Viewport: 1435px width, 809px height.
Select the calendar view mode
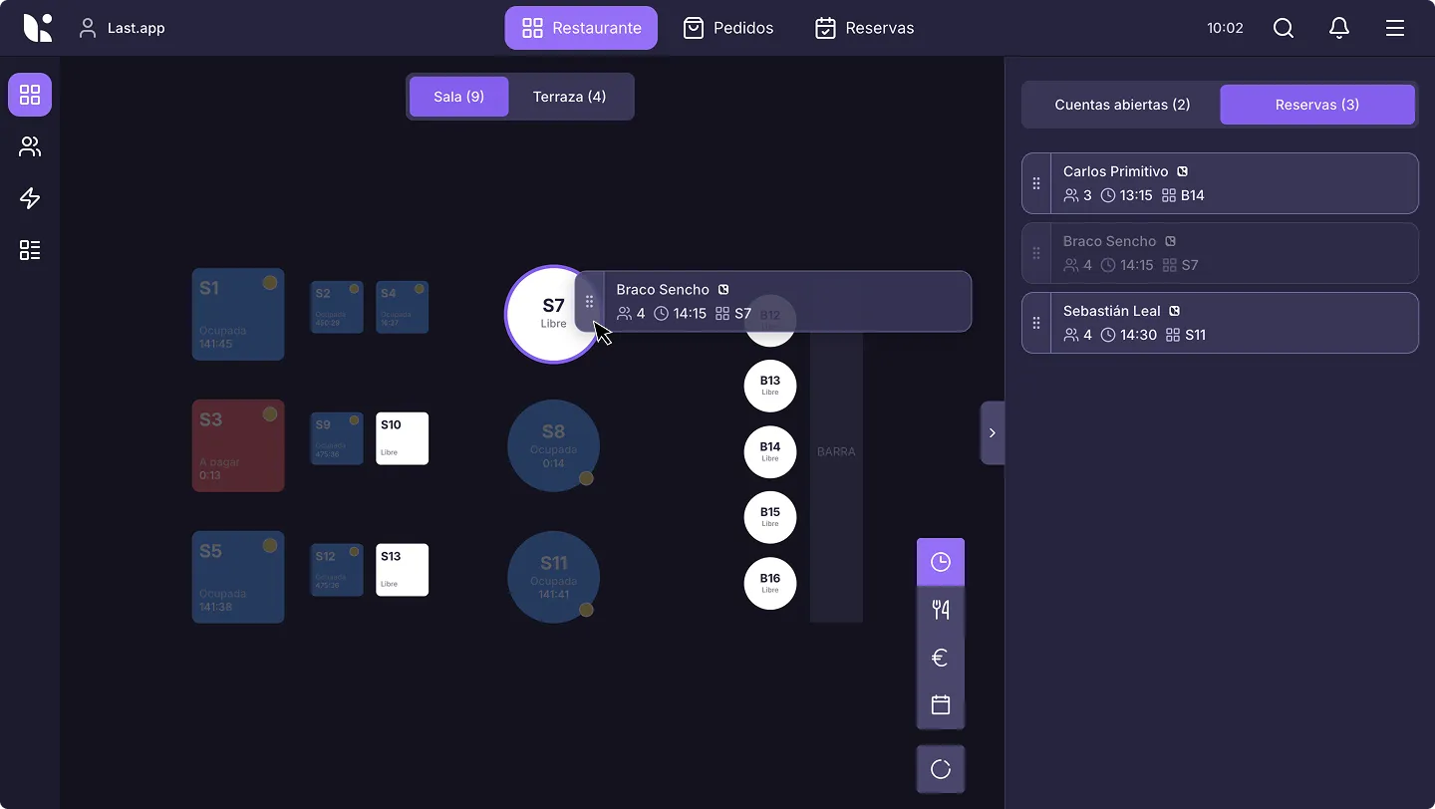coord(941,705)
